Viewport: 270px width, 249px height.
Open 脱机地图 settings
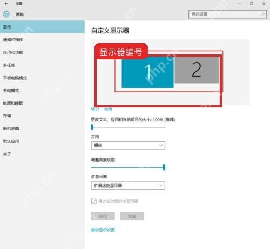(42, 128)
